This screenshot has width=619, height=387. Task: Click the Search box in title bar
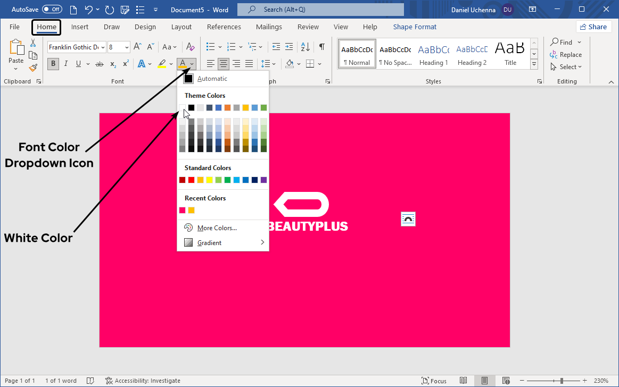pos(320,10)
